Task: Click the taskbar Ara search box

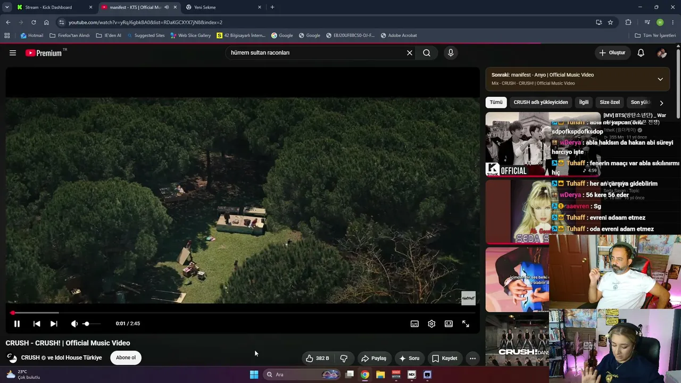Action: (302, 374)
